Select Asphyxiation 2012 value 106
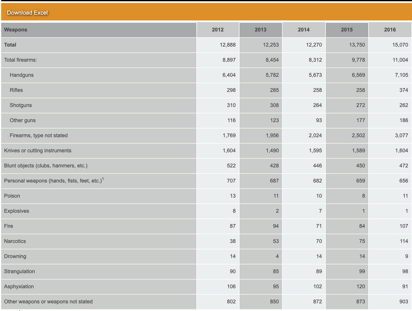Screen dimensions: 412x311 (x=231, y=287)
